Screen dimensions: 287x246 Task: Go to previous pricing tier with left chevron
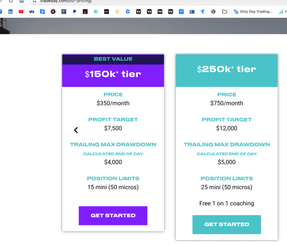pyautogui.click(x=76, y=130)
